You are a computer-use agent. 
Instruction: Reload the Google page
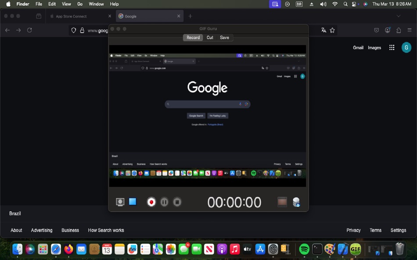29,30
